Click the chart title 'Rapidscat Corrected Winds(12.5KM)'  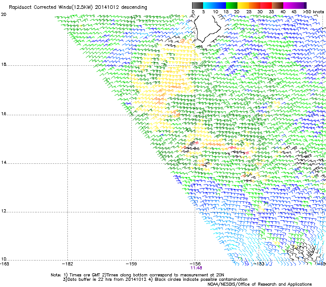(51, 8)
